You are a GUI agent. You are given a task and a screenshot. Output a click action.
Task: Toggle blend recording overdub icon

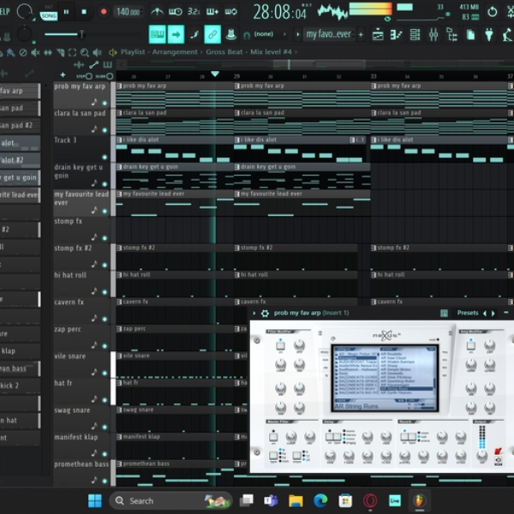coord(212,12)
